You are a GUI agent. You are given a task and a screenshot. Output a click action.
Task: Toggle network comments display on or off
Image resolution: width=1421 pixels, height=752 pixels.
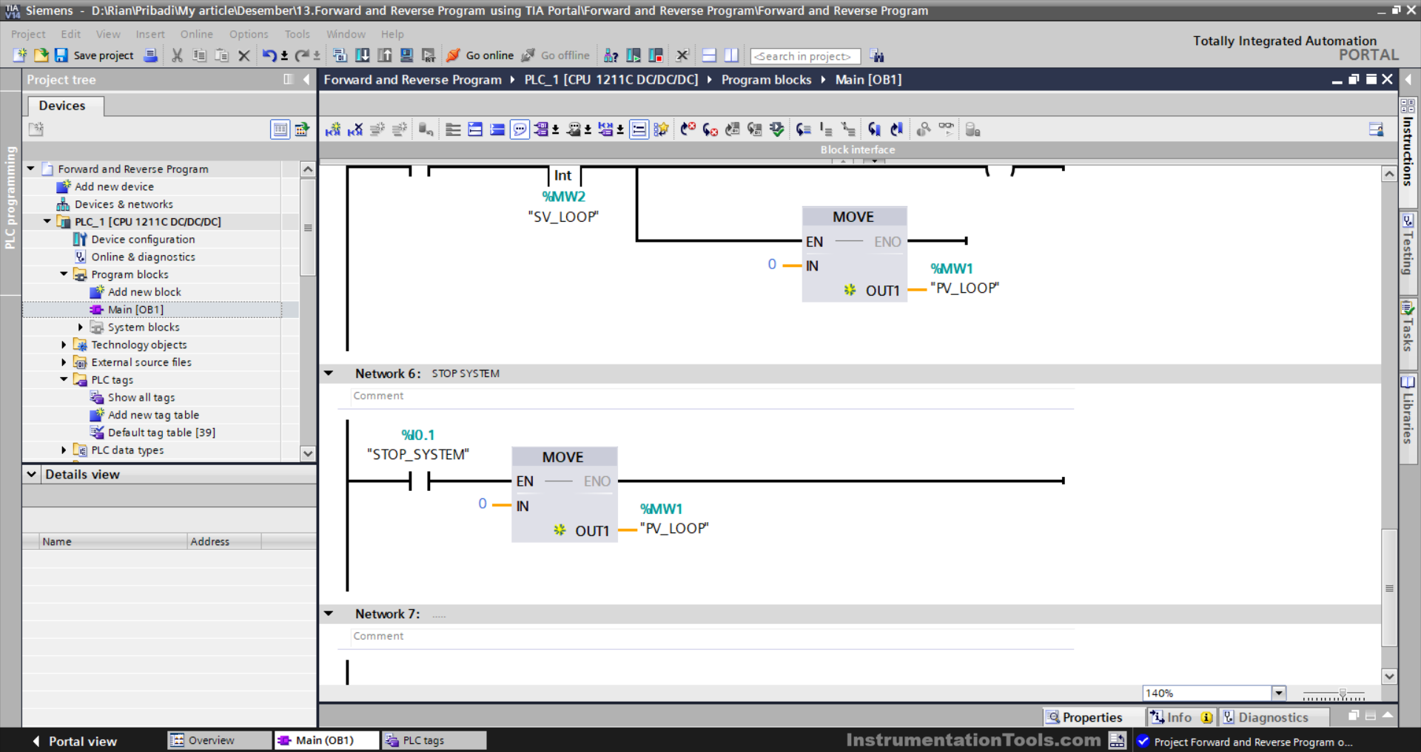click(639, 129)
